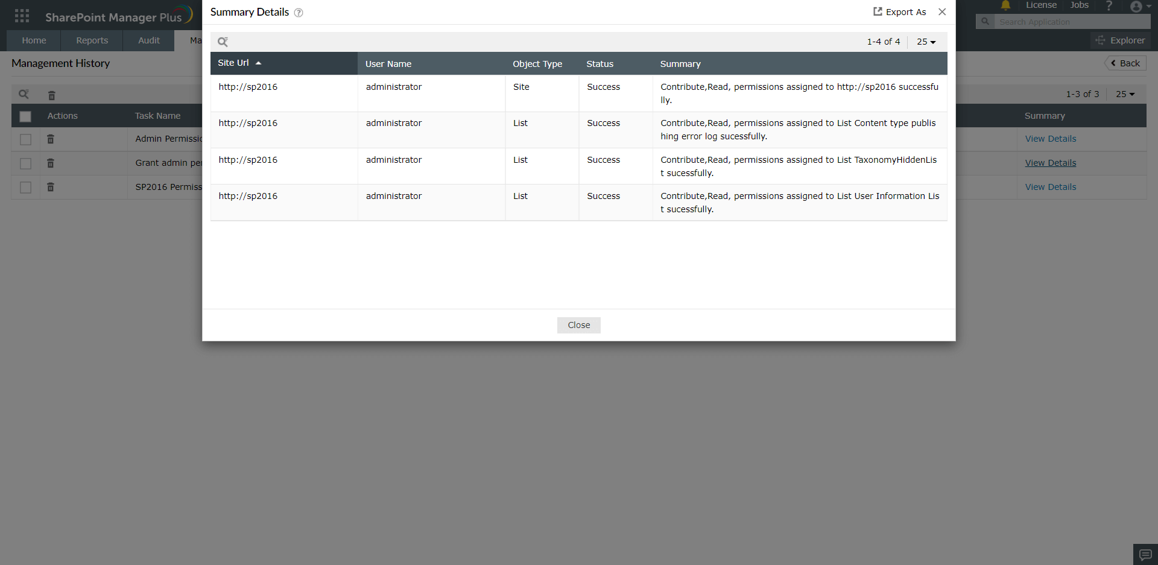Click the Summary Details help icon
Image resolution: width=1158 pixels, height=565 pixels.
pos(299,13)
